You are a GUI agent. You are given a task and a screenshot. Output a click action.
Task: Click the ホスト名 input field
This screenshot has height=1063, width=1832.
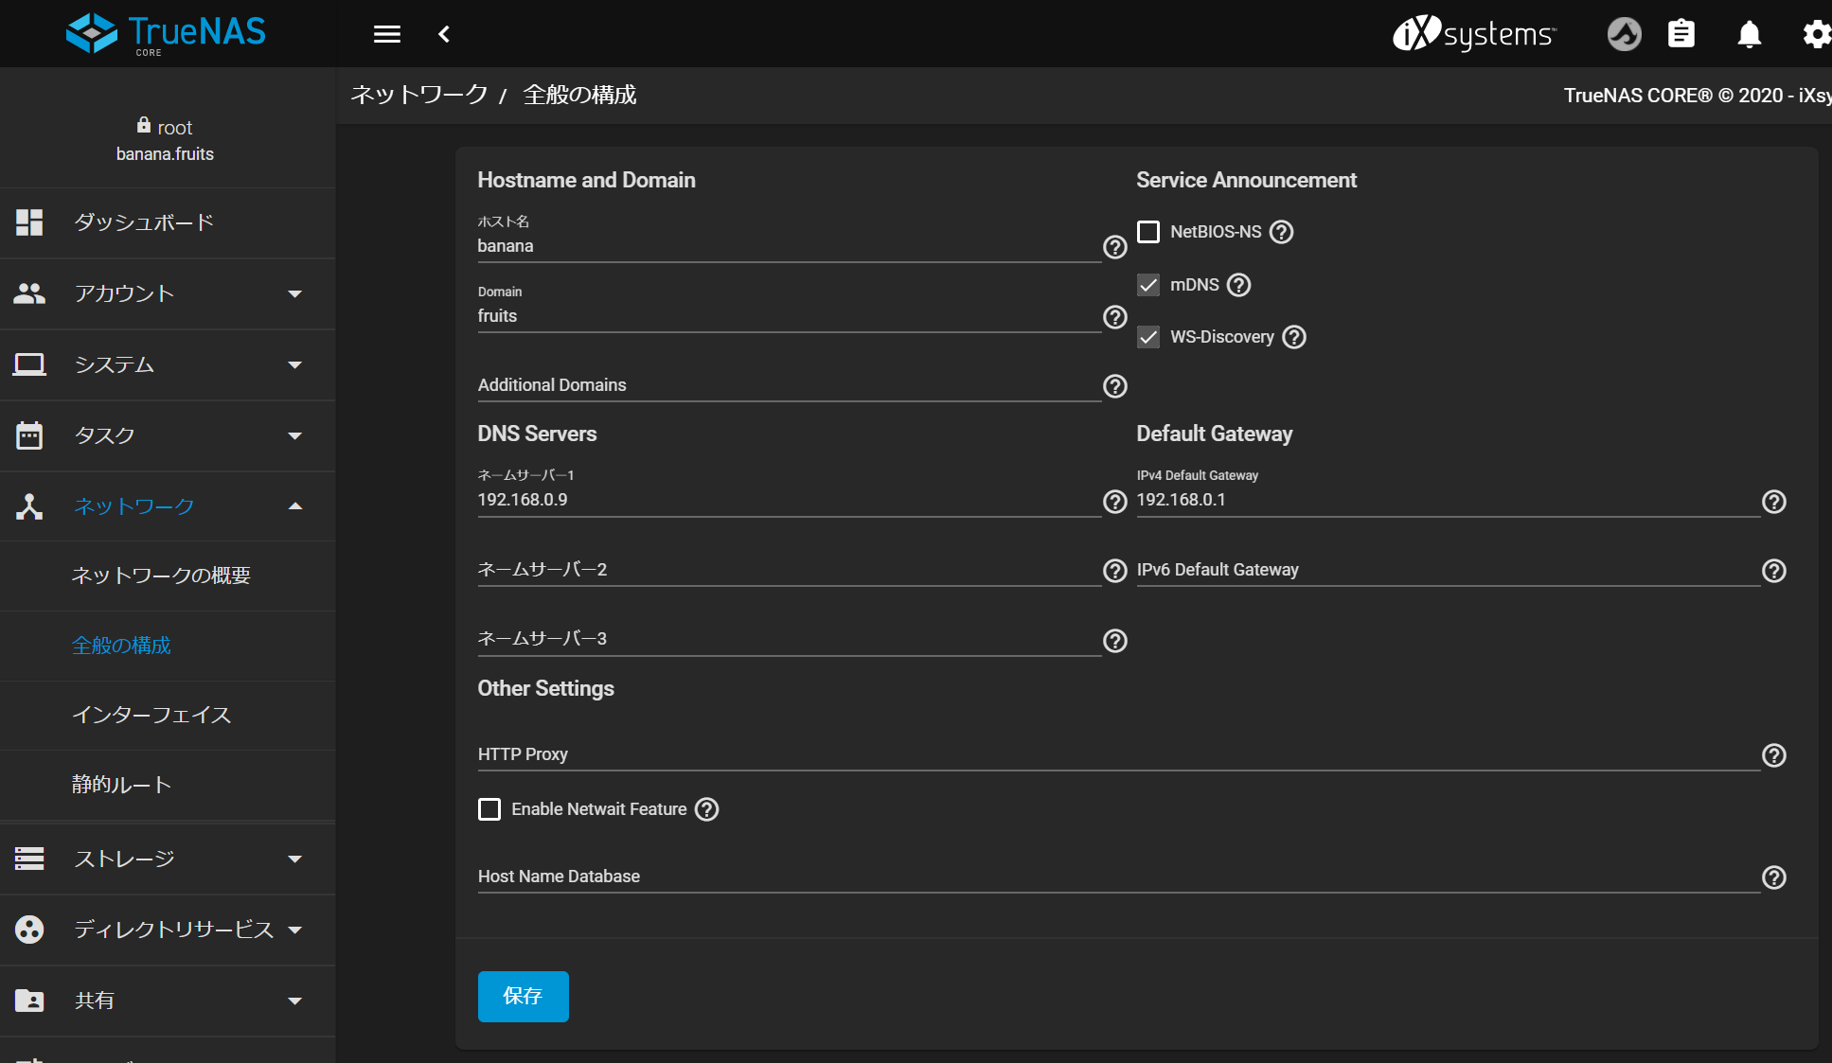pos(789,246)
